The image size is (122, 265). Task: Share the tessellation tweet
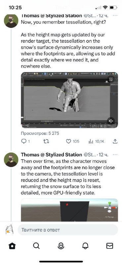(x=115, y=141)
